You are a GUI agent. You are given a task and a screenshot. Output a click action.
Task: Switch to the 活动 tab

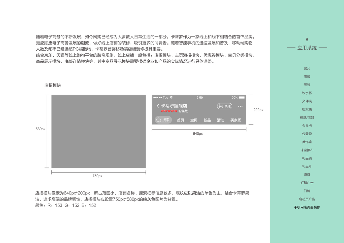pyautogui.click(x=220, y=120)
